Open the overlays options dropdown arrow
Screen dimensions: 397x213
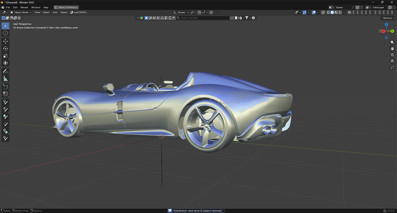click(318, 12)
